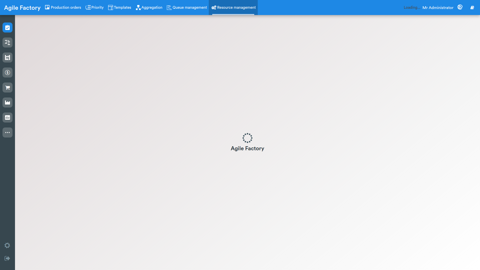Open Queue management tab
The height and width of the screenshot is (270, 480).
pos(187,7)
